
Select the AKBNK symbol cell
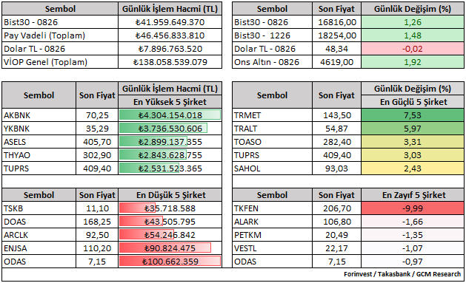(x=39, y=115)
